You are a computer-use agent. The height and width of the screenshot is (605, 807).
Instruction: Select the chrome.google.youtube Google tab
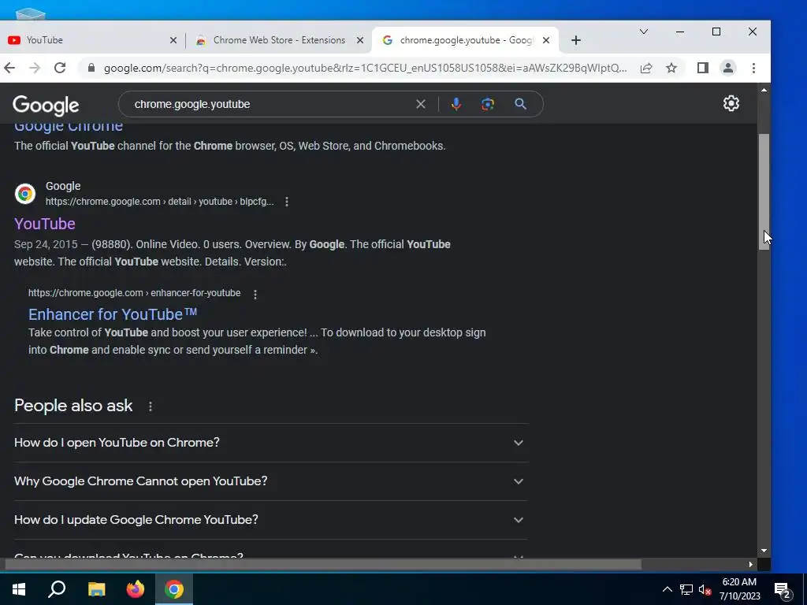pyautogui.click(x=465, y=40)
